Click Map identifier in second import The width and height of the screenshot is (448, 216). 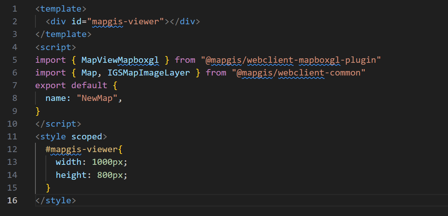click(x=89, y=72)
